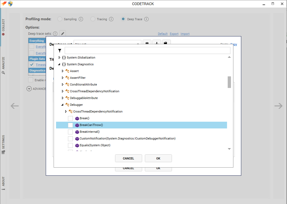Click the shield icon in title bar

(11, 4)
